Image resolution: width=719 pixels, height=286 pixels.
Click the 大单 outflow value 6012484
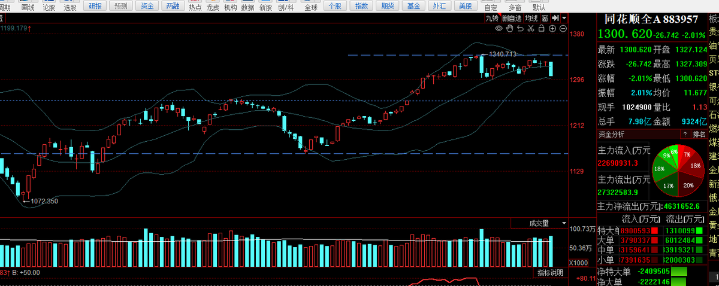(680, 241)
